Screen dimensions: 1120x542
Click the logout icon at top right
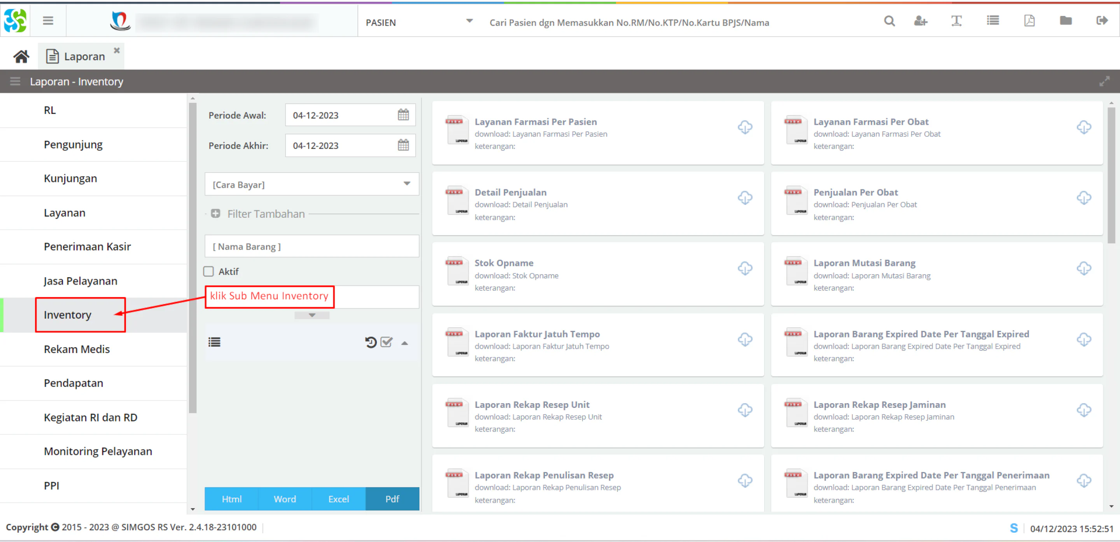(x=1101, y=21)
